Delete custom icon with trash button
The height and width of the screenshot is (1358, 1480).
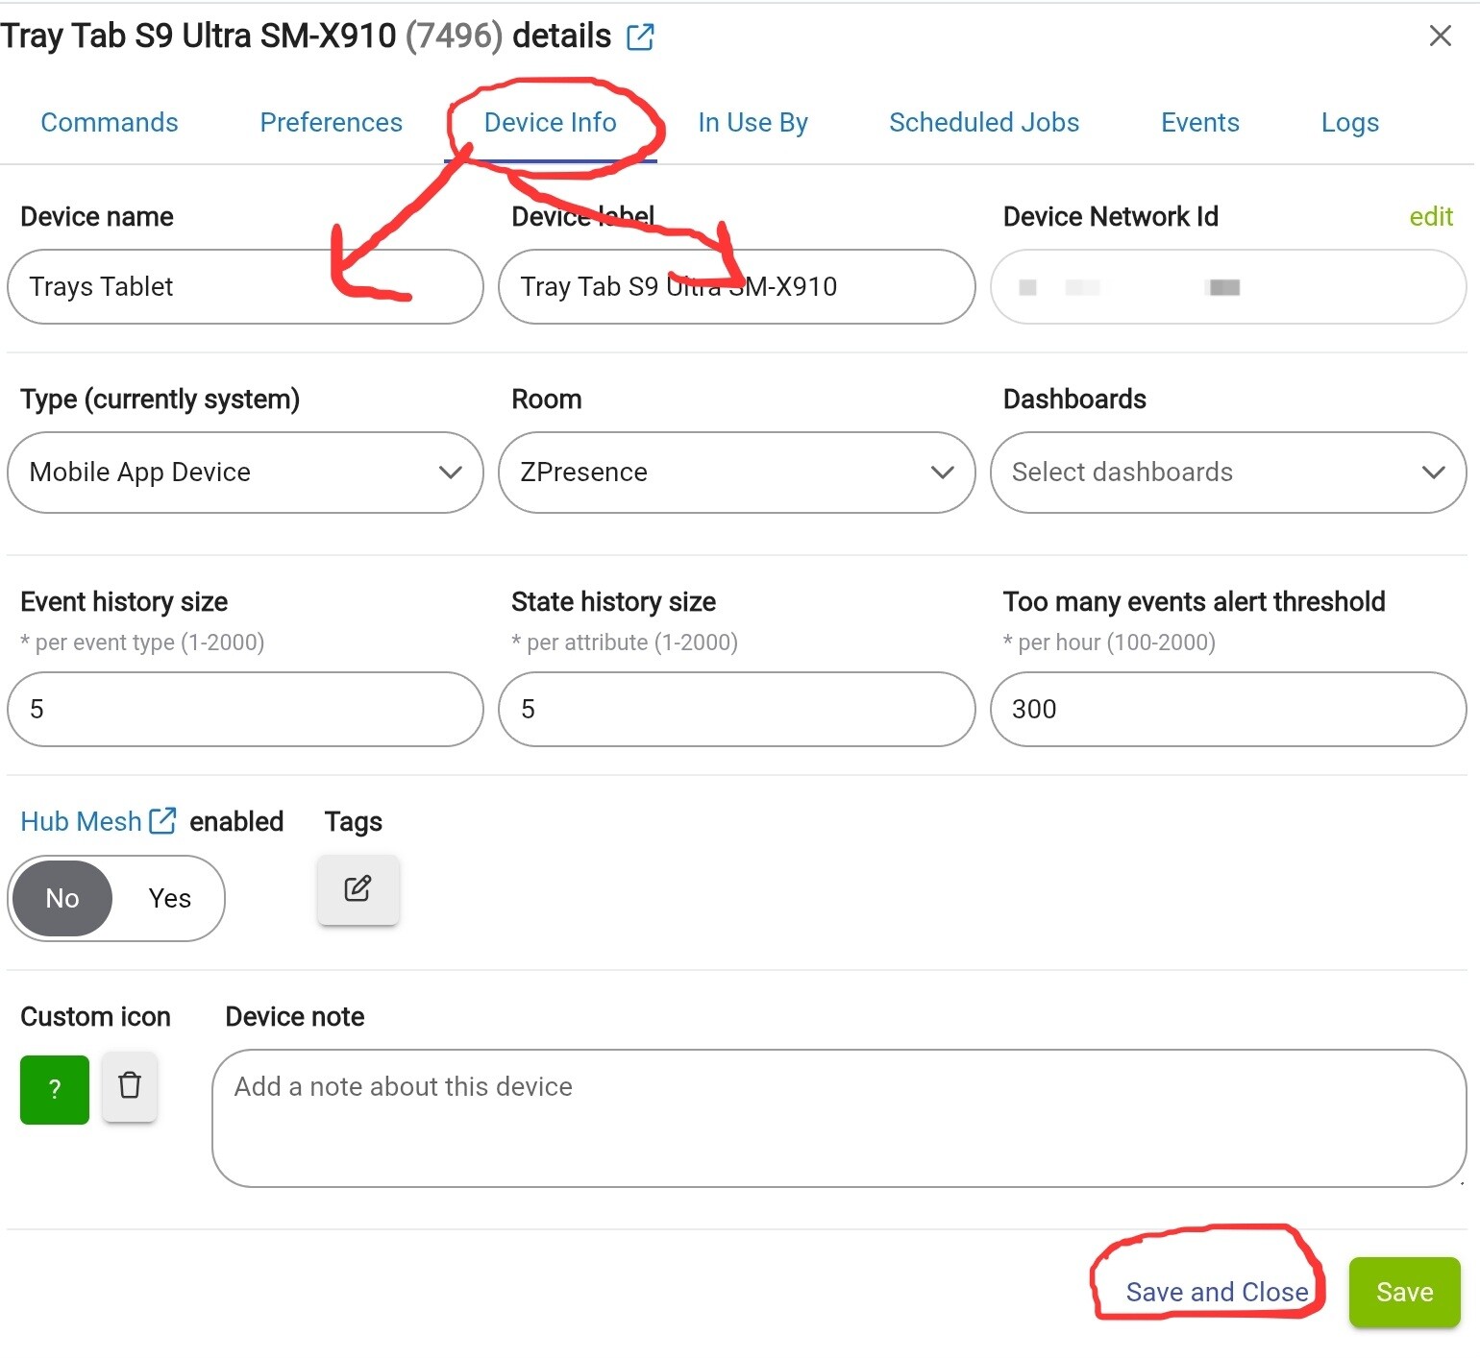(x=130, y=1087)
